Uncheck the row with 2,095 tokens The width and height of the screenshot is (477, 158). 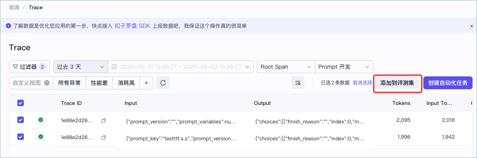point(21,120)
